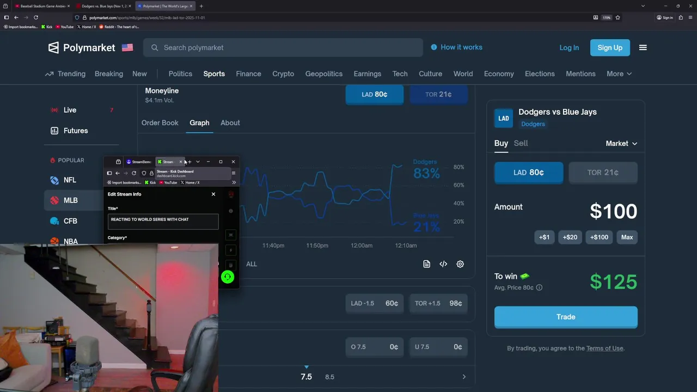697x392 pixels.
Task: Open the Politics category
Action: pos(180,73)
